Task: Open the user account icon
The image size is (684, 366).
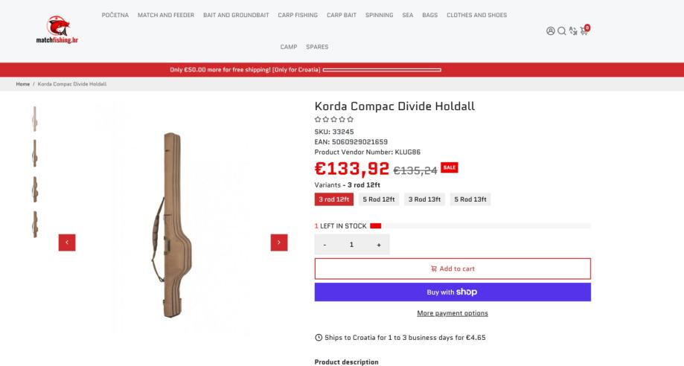Action: tap(551, 31)
